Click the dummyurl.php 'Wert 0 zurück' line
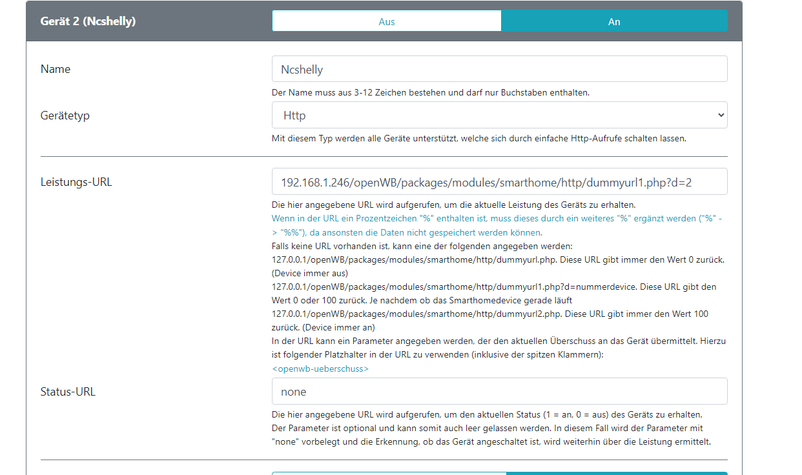This screenshot has width=802, height=475. tap(498, 267)
